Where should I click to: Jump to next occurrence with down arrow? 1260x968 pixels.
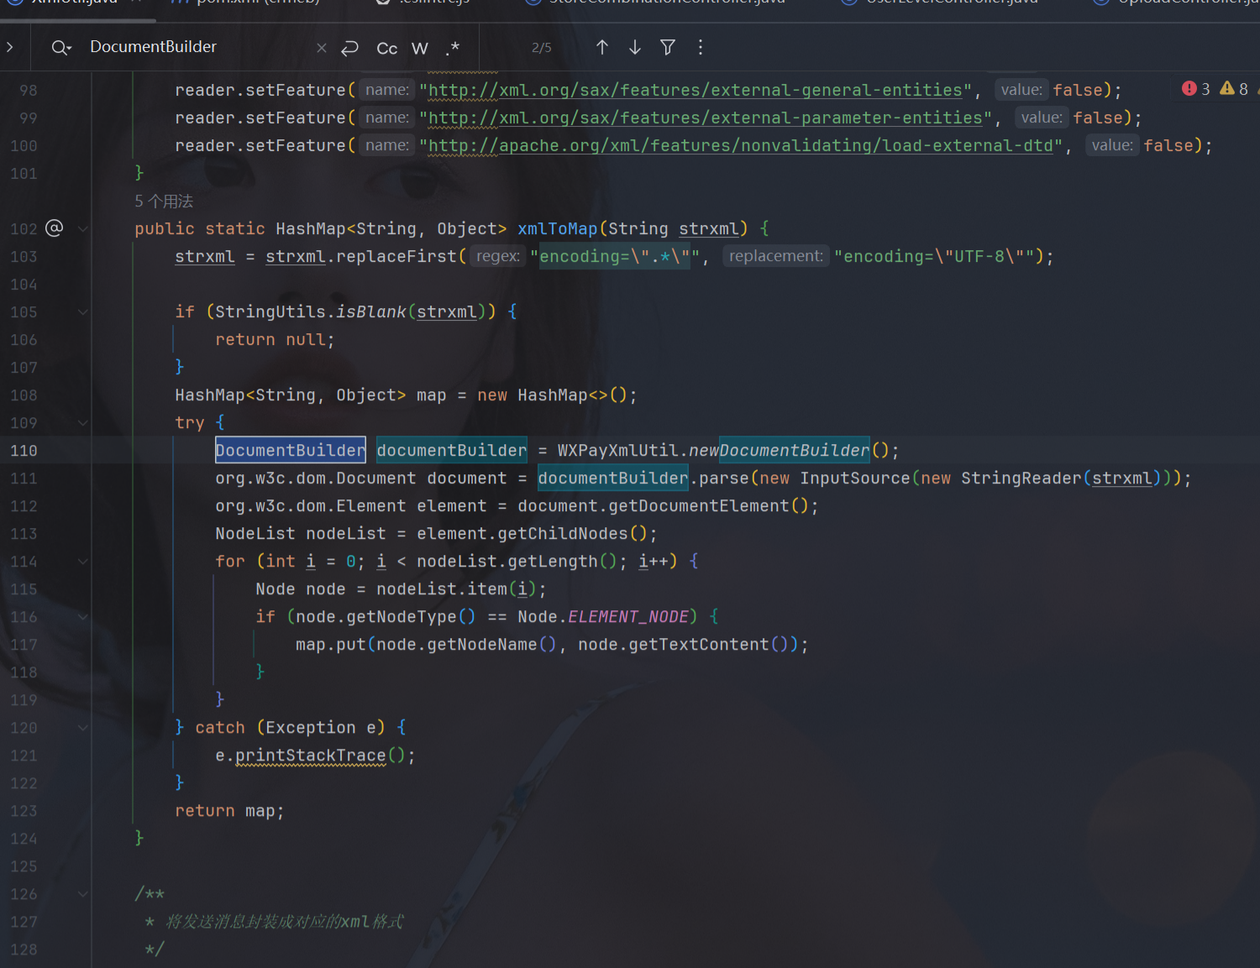635,48
